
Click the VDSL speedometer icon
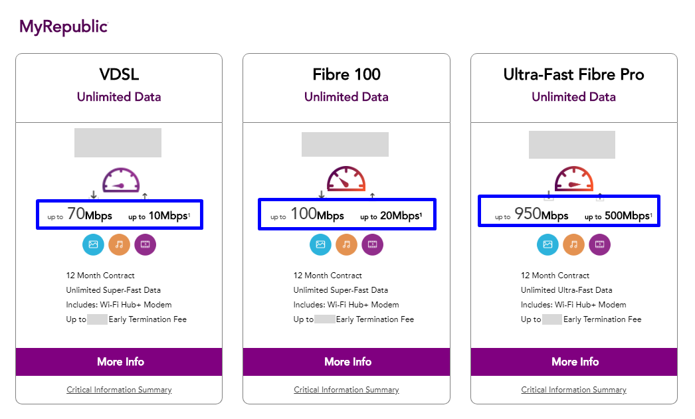click(x=120, y=181)
